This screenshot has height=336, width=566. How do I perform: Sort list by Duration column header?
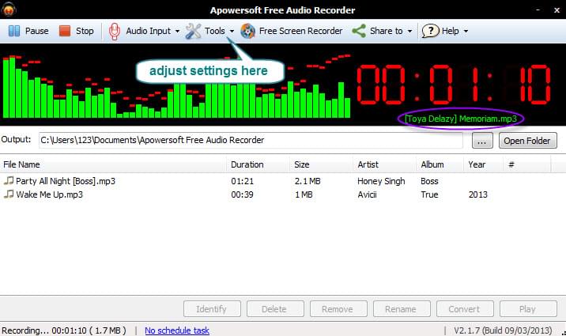coord(247,164)
